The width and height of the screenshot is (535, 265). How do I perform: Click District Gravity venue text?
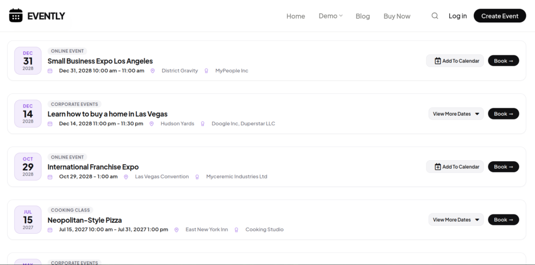(x=180, y=70)
